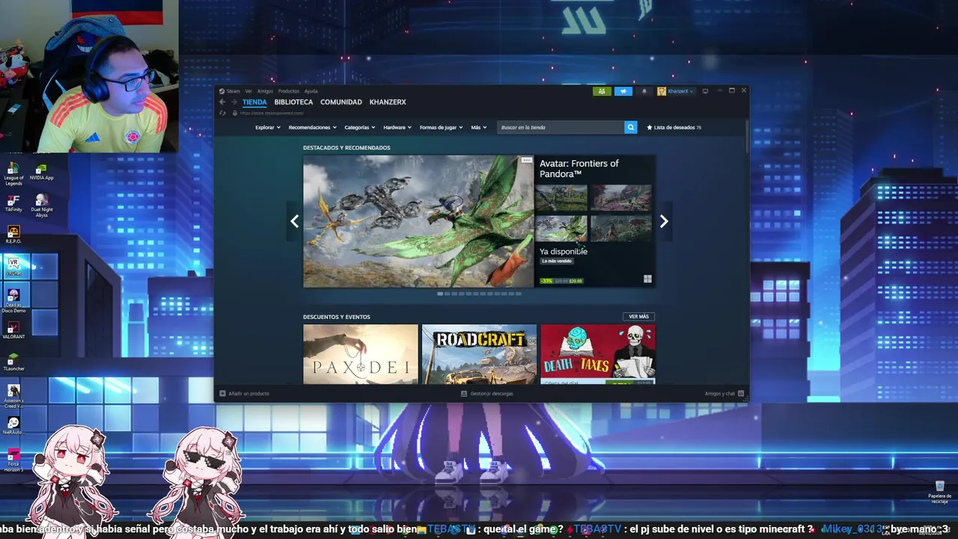This screenshot has width=958, height=539.
Task: Click the store URL address text
Action: pos(272,113)
